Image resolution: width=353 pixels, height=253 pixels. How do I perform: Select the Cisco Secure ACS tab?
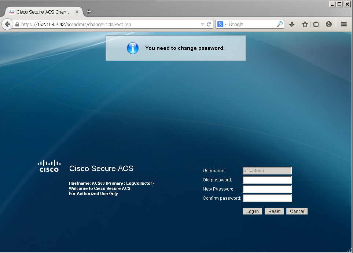click(x=44, y=12)
